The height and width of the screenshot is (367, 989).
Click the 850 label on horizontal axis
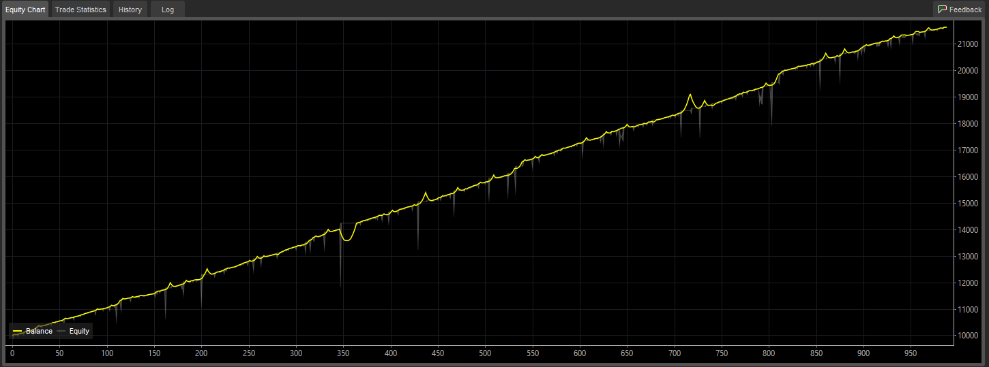point(816,353)
